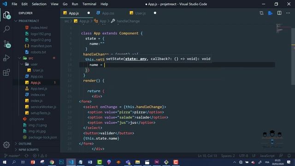This screenshot has height=166, width=295.
Task: Open Windows taskbar search
Action: click(14, 162)
